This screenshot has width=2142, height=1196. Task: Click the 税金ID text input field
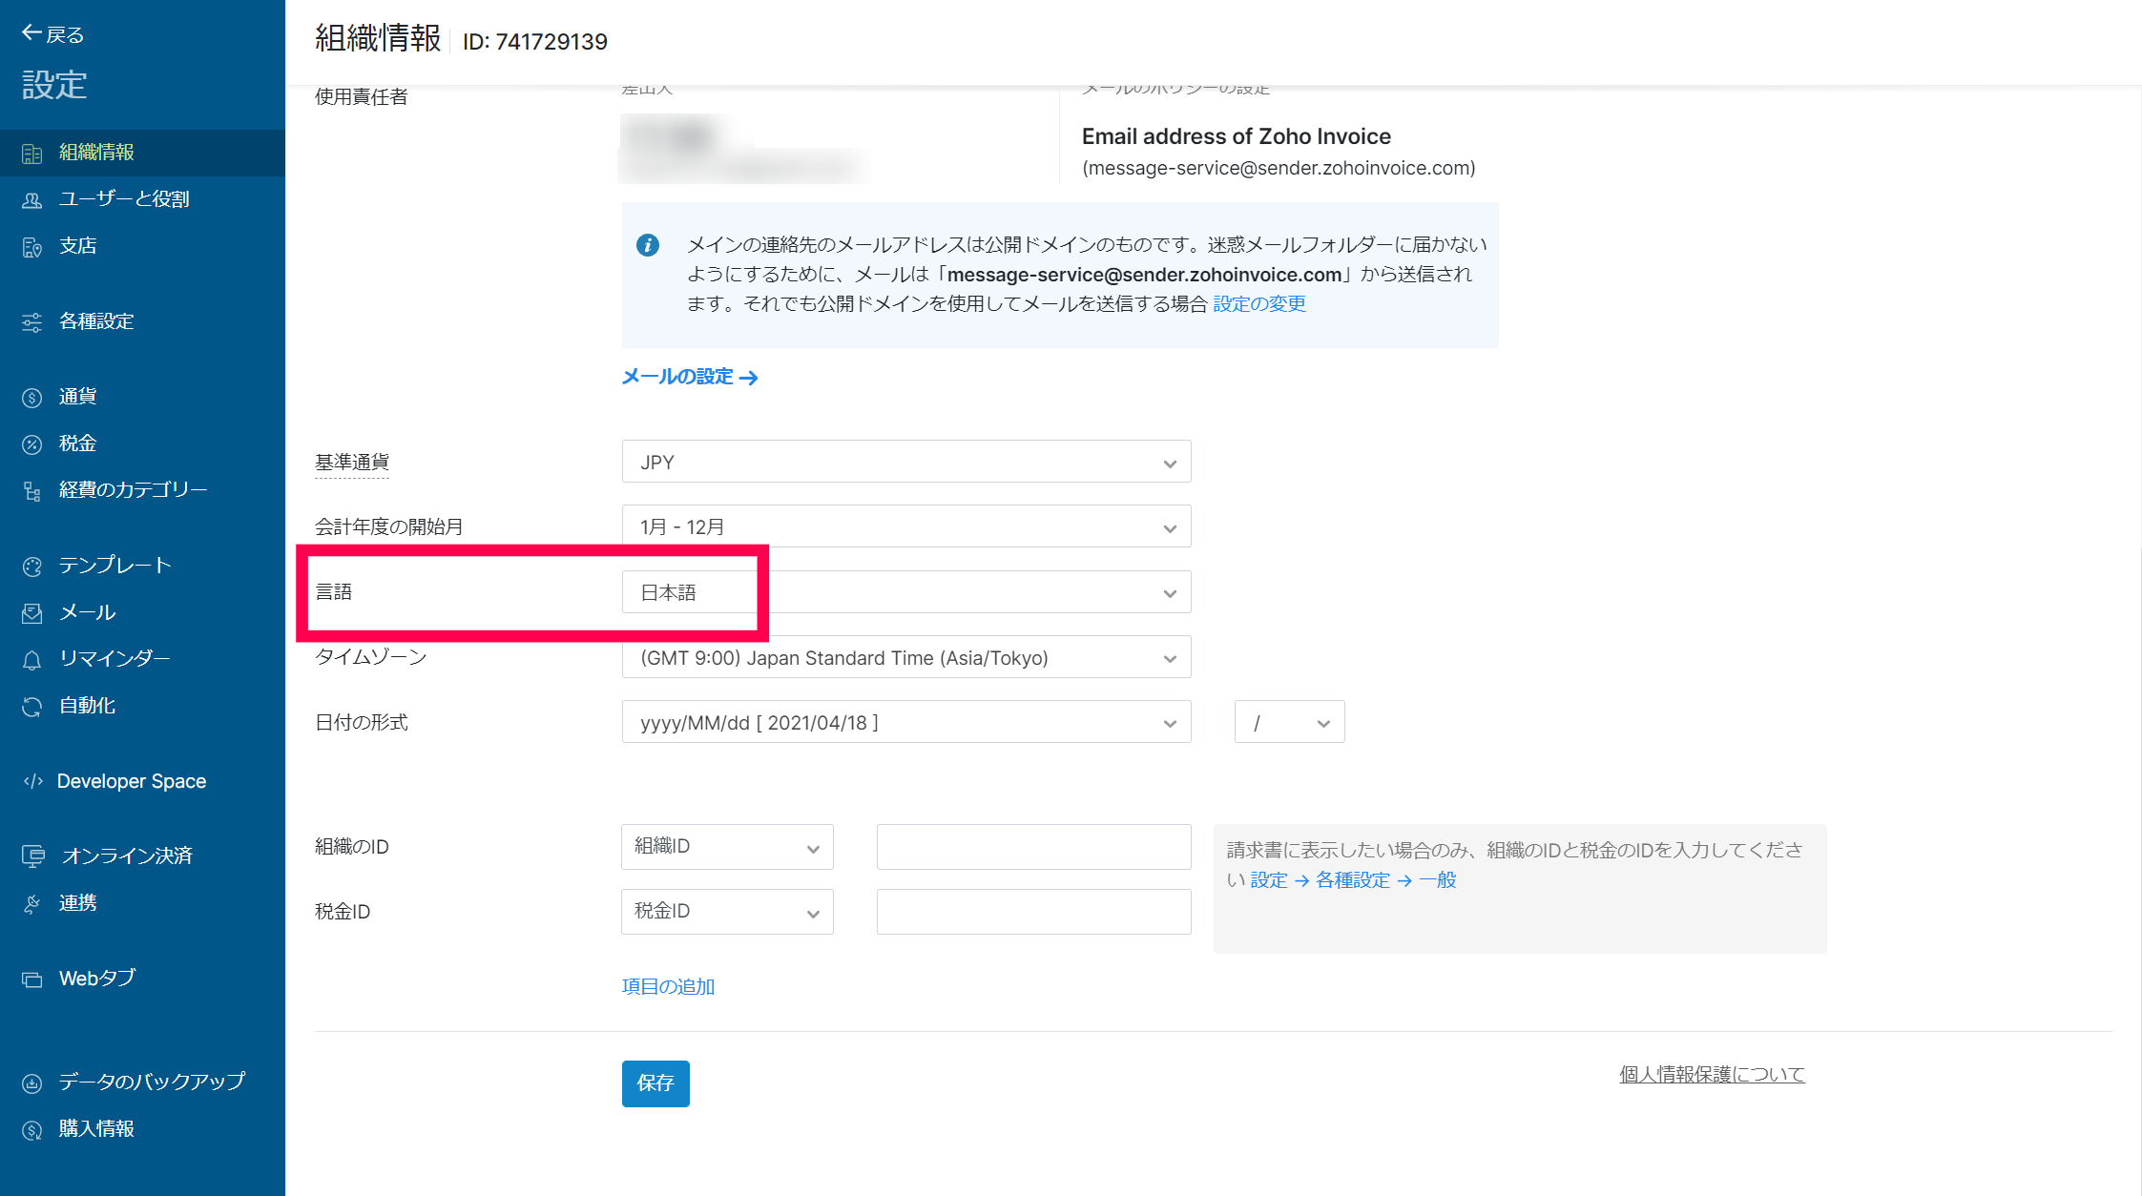pyautogui.click(x=1033, y=912)
